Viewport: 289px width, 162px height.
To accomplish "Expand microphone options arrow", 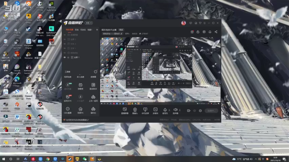I will click(x=169, y=110).
